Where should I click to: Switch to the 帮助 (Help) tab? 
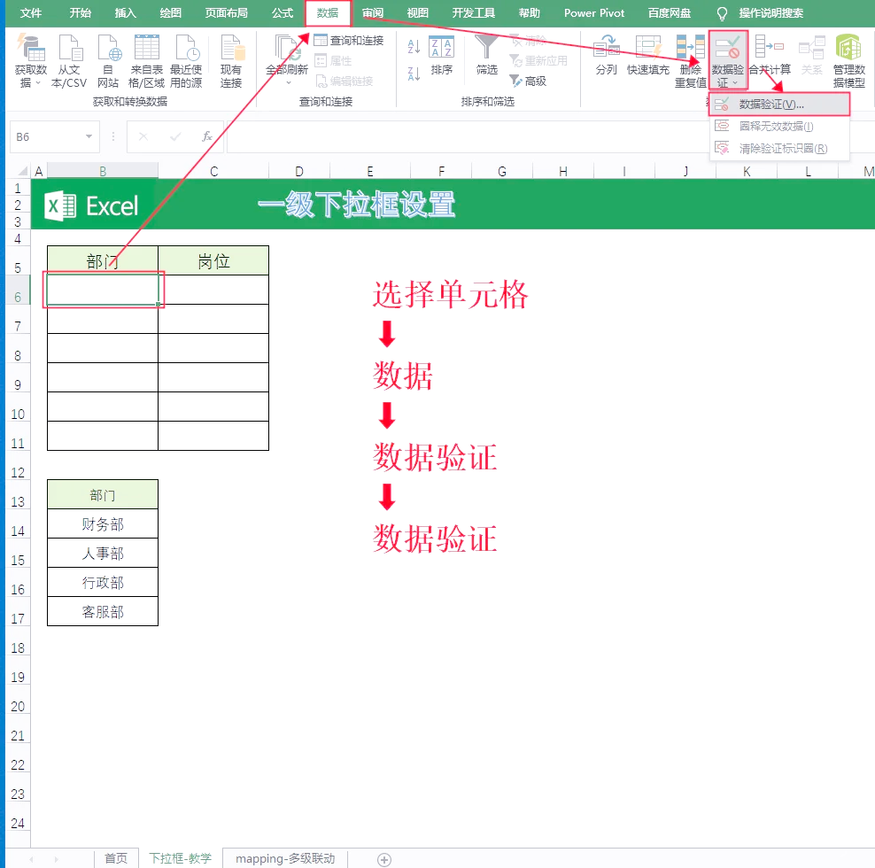point(529,12)
